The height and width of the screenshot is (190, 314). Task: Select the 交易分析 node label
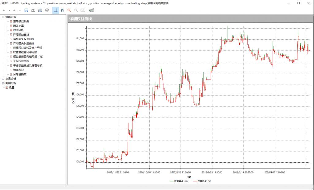click(x=11, y=79)
